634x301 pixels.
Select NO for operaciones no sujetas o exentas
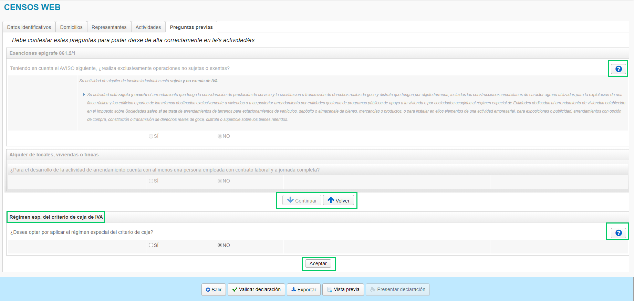220,136
